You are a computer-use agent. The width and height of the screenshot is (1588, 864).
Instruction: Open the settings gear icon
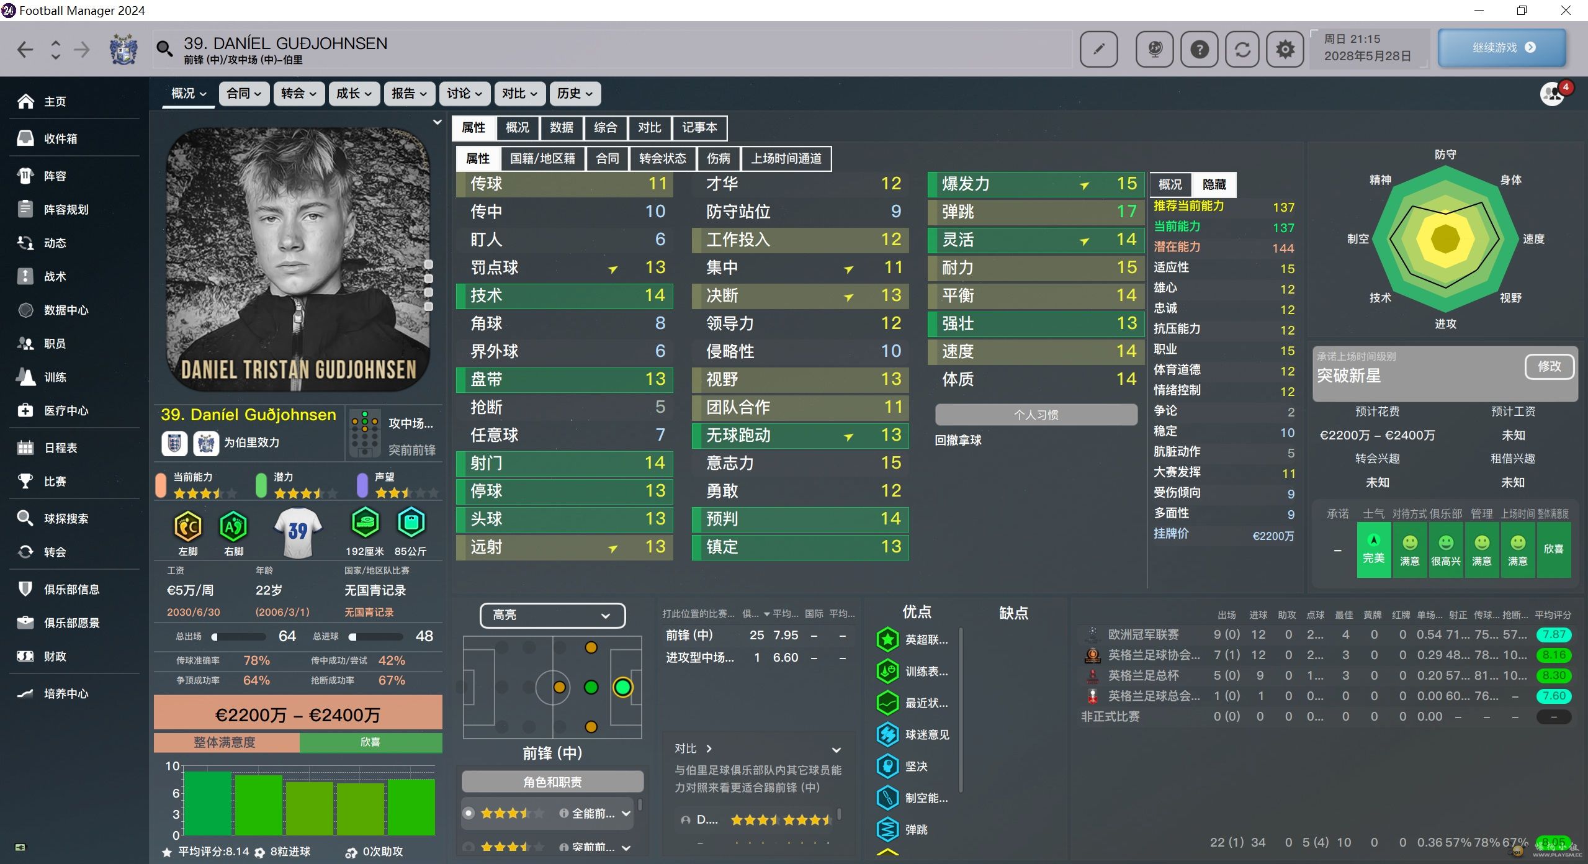point(1285,49)
